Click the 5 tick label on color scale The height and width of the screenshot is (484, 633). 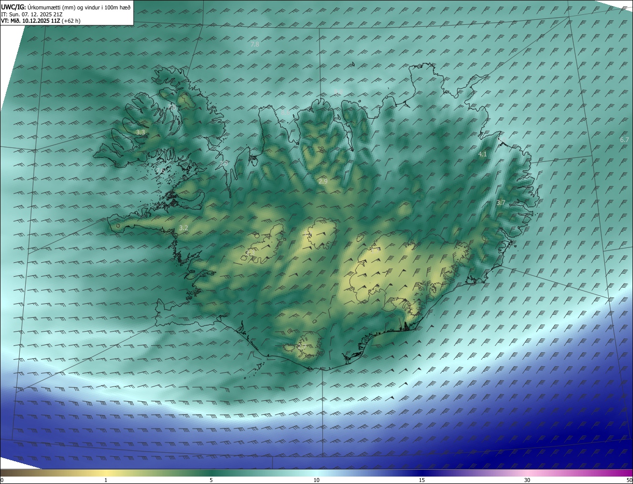click(x=211, y=480)
